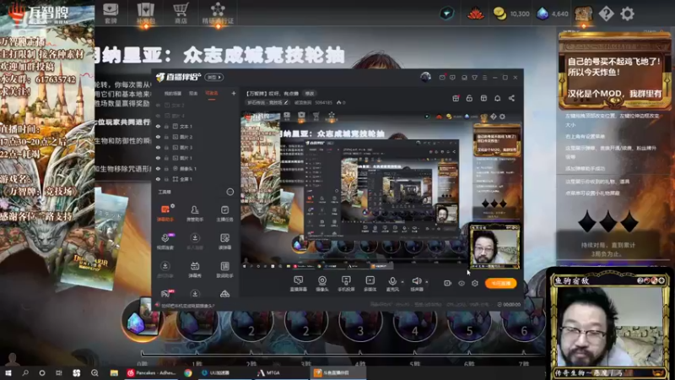Click the share icon in streaming app header
Viewport: 675px width, 380px height.
(x=511, y=98)
